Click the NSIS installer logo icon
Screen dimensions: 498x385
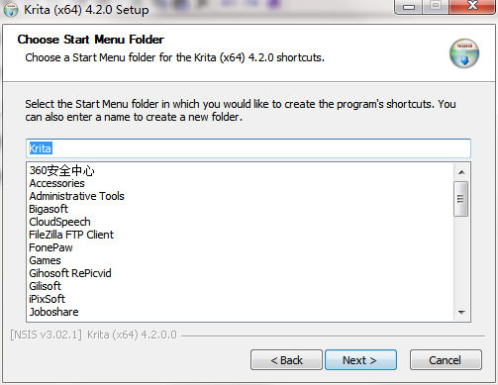[x=464, y=53]
